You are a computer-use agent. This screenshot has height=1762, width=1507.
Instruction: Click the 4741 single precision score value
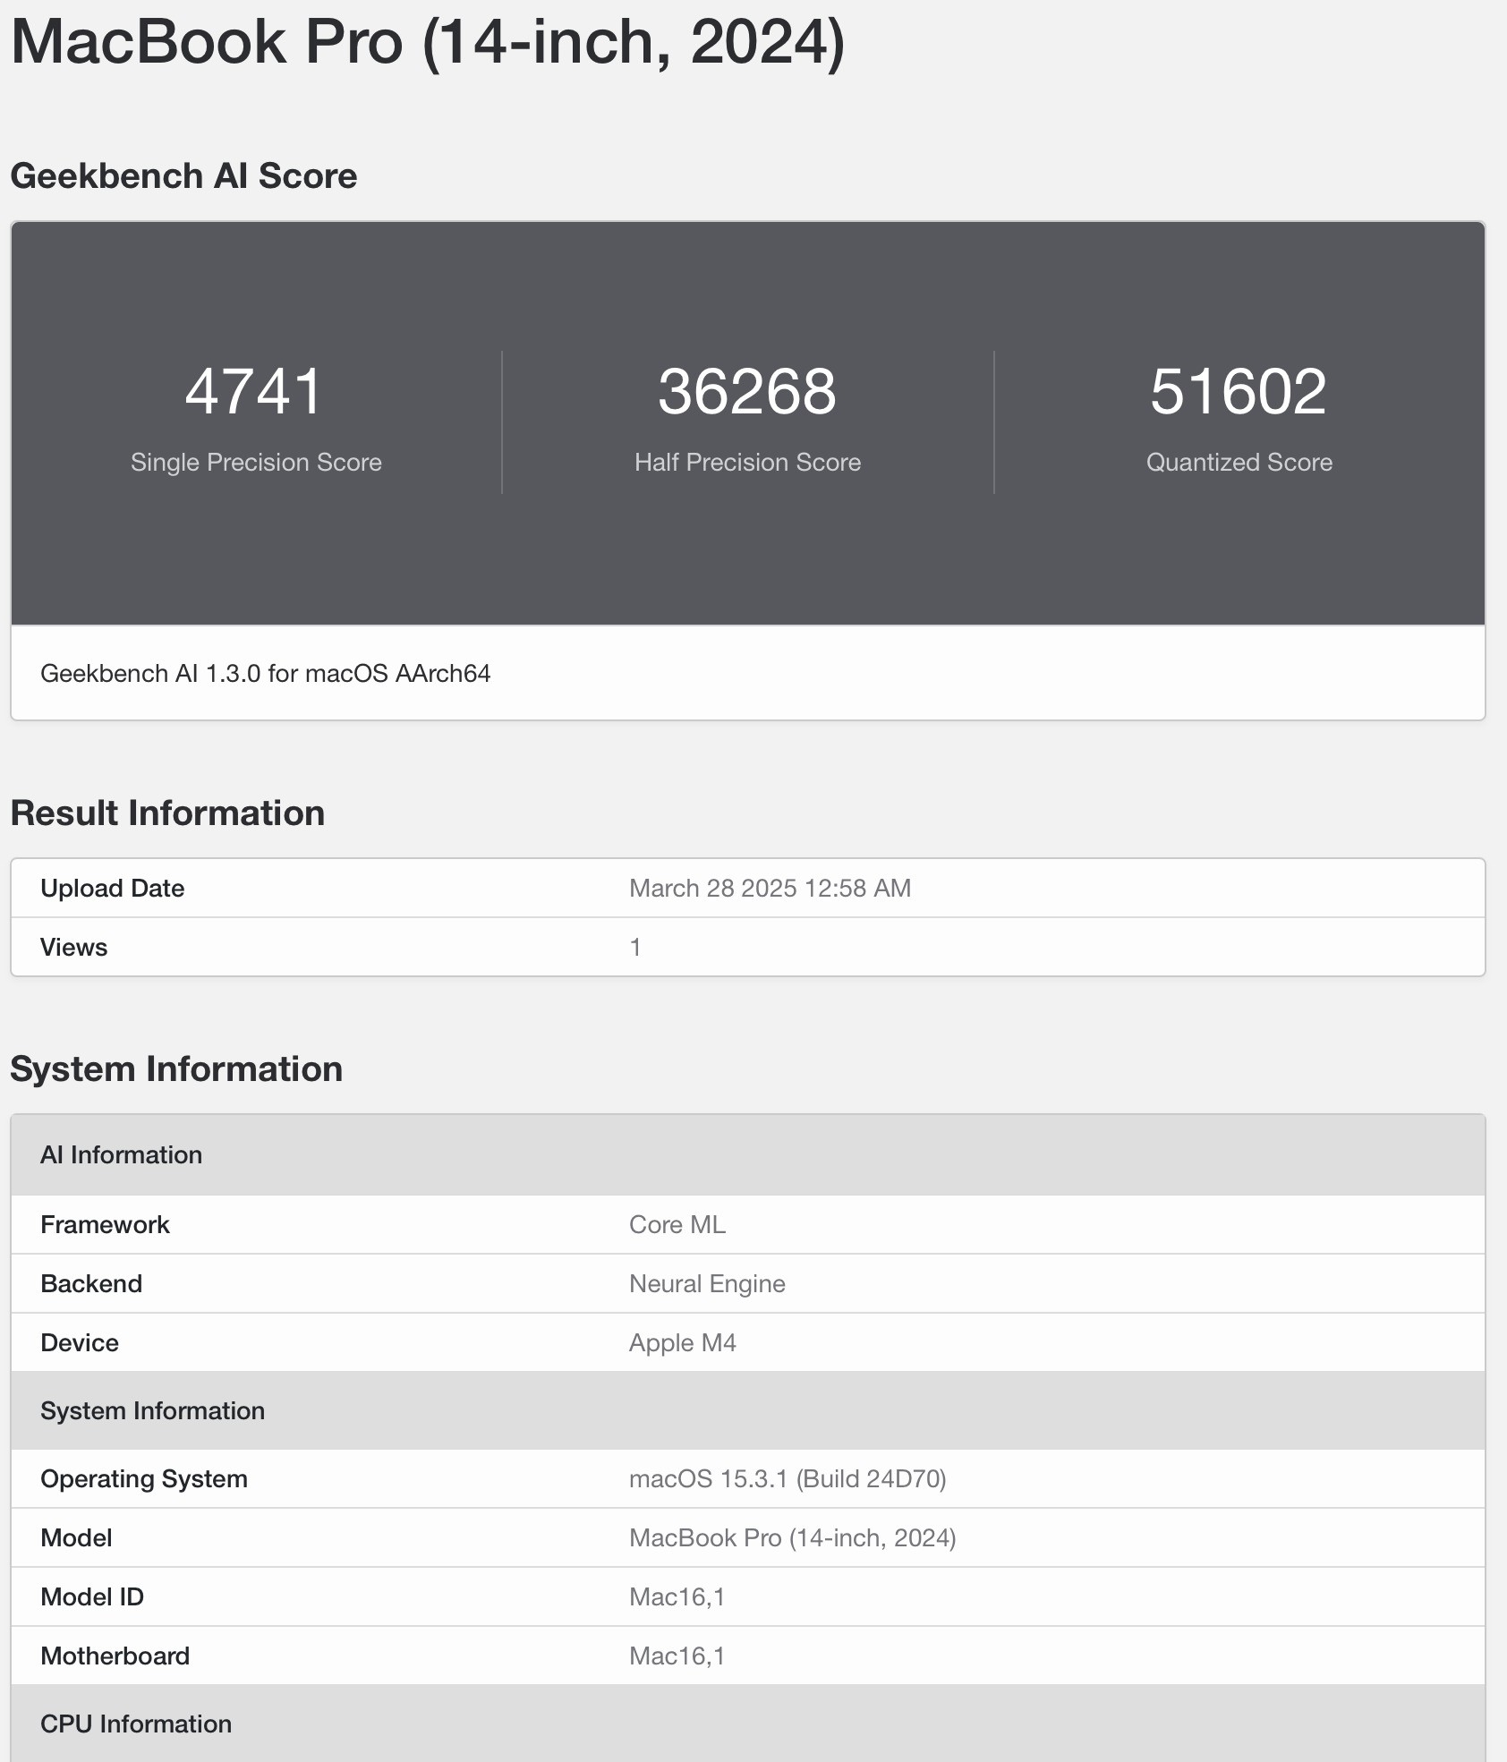(254, 391)
